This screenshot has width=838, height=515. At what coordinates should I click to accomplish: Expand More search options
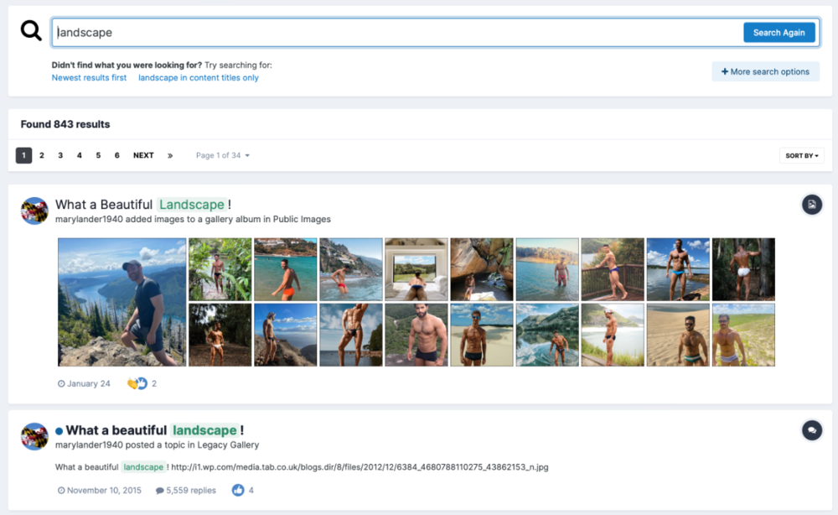tap(765, 71)
